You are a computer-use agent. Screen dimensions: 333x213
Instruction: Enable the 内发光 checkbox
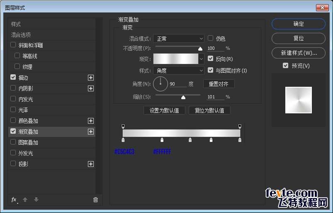13,99
